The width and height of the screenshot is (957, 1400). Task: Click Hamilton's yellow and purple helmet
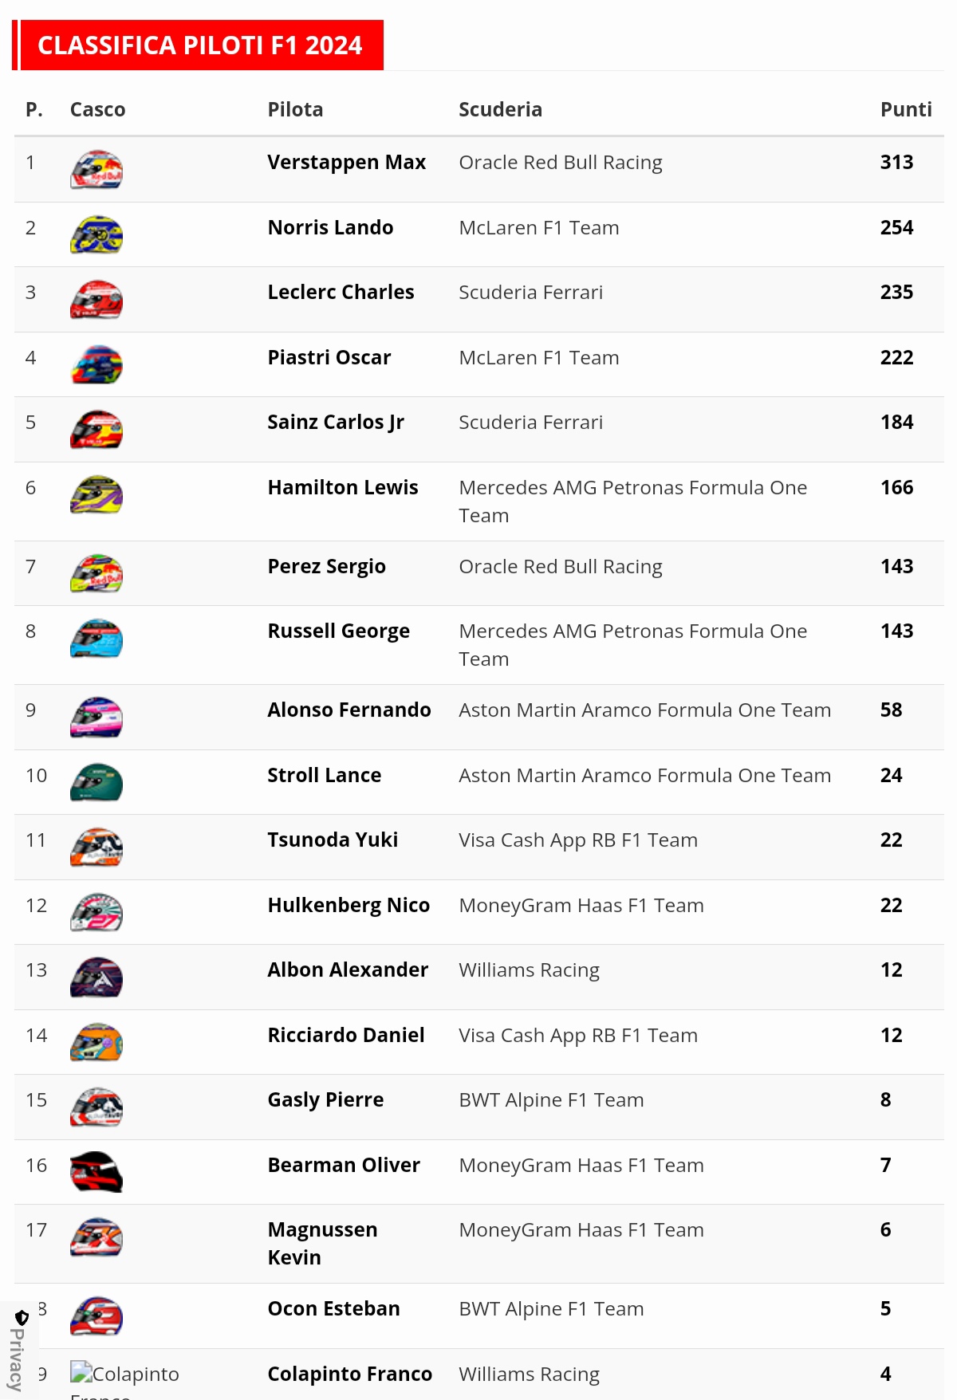[96, 495]
